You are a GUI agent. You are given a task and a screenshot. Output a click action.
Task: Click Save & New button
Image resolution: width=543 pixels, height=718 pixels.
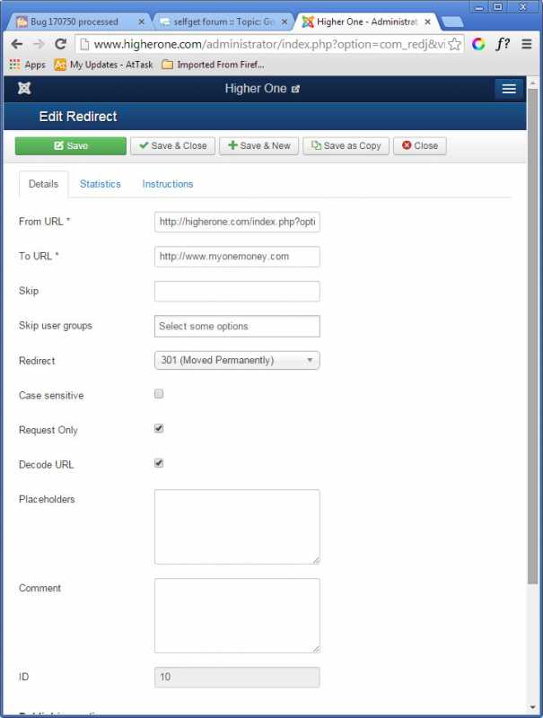pyautogui.click(x=258, y=145)
